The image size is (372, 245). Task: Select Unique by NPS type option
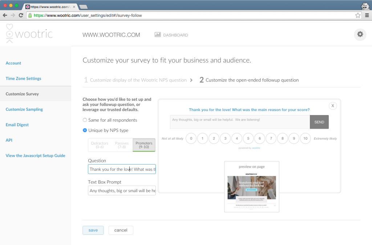85,130
